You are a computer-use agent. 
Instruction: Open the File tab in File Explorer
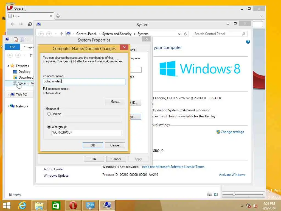click(12, 47)
